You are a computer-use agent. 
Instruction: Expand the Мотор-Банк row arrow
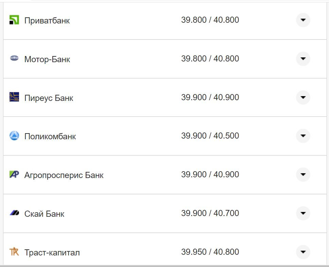303,59
